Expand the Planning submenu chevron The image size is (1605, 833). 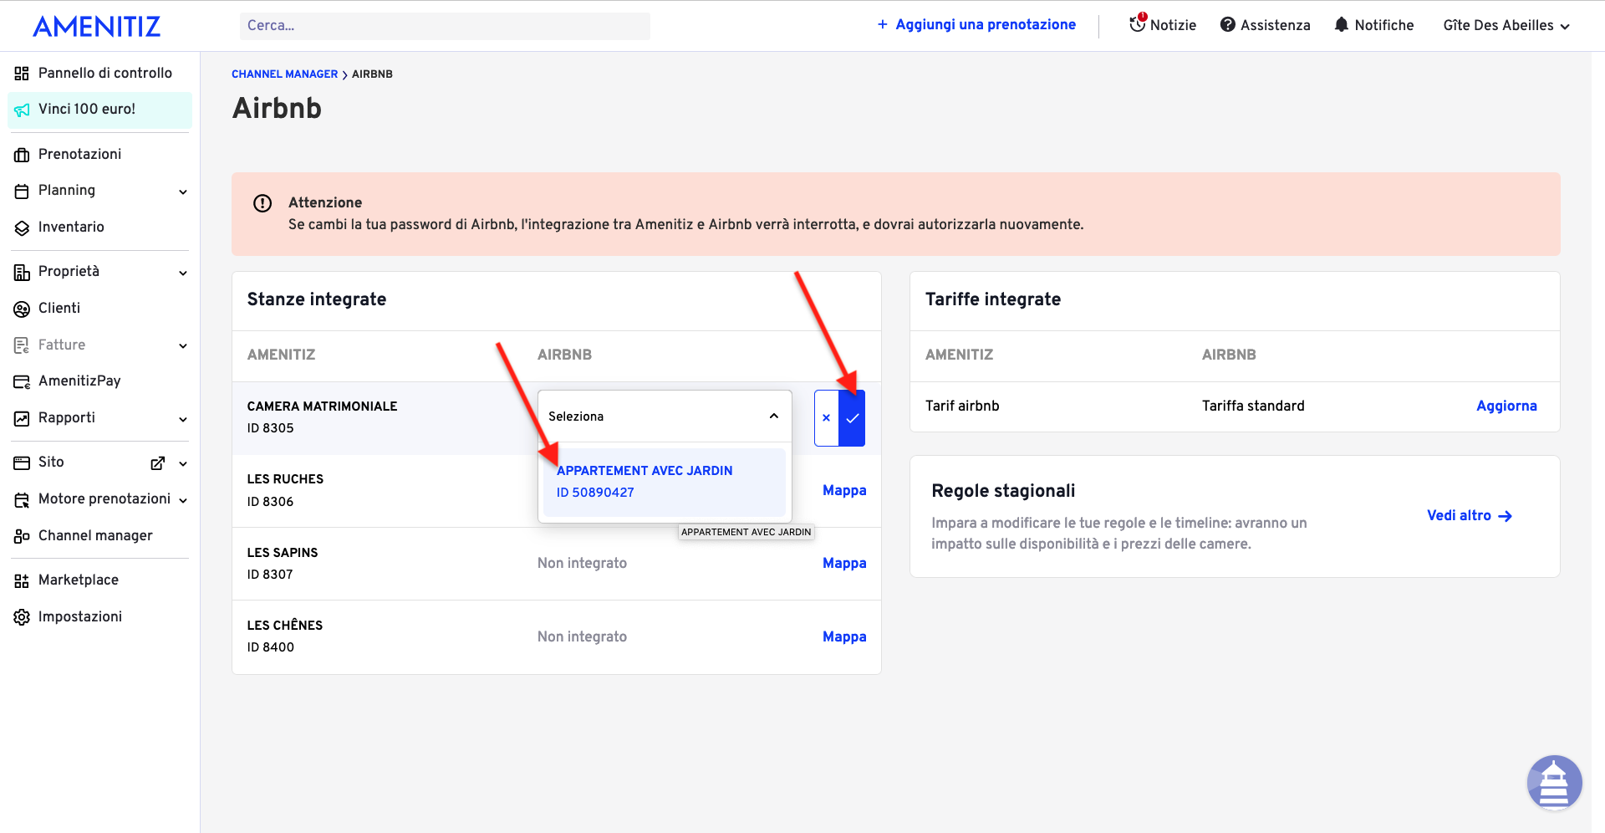183,192
